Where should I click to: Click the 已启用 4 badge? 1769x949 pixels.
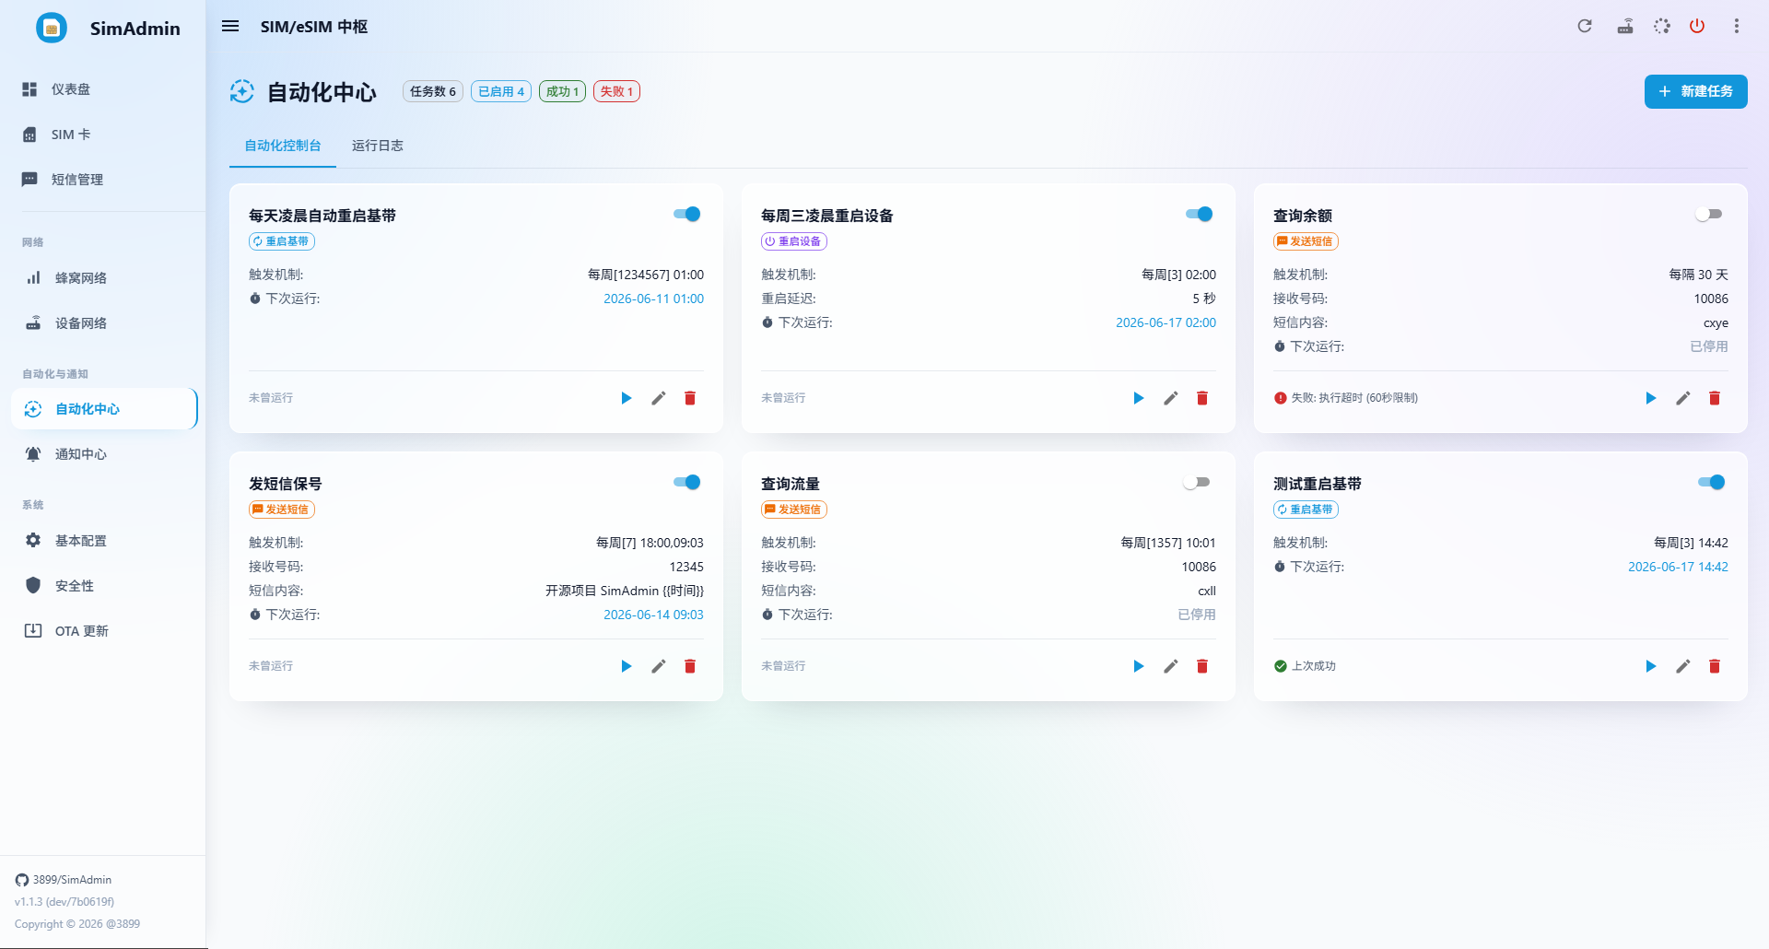[501, 91]
